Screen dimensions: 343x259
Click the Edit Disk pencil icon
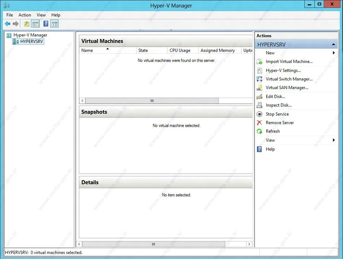[x=259, y=97]
